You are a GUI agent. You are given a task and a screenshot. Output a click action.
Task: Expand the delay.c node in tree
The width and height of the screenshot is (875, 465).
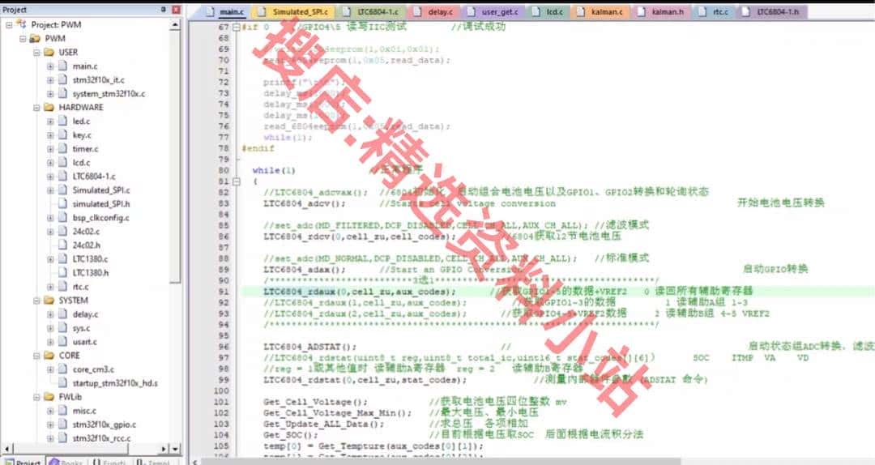[x=50, y=314]
